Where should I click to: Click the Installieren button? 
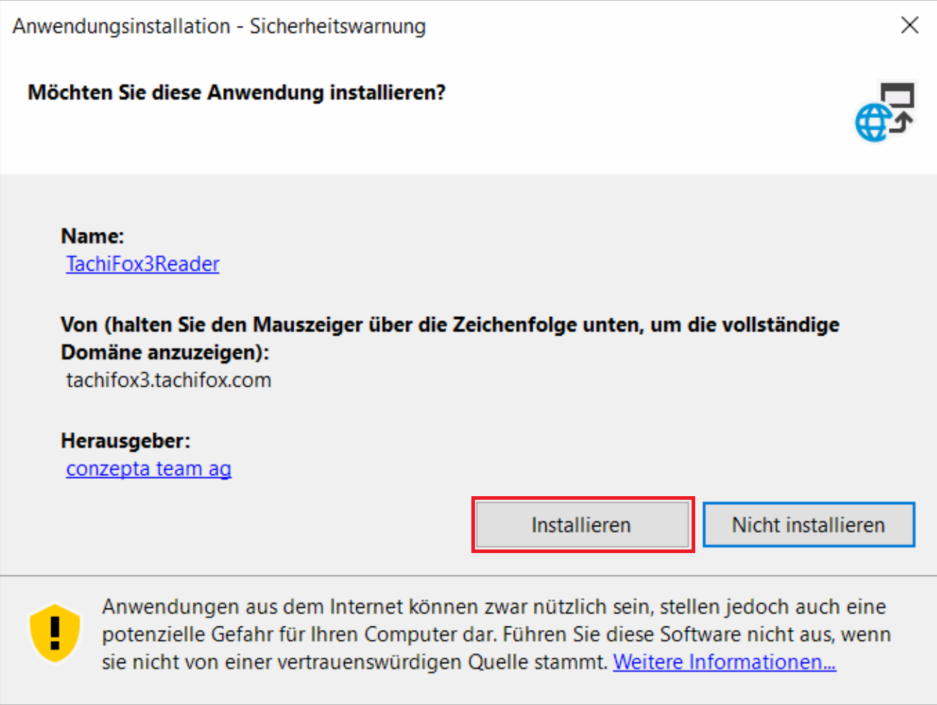point(581,525)
